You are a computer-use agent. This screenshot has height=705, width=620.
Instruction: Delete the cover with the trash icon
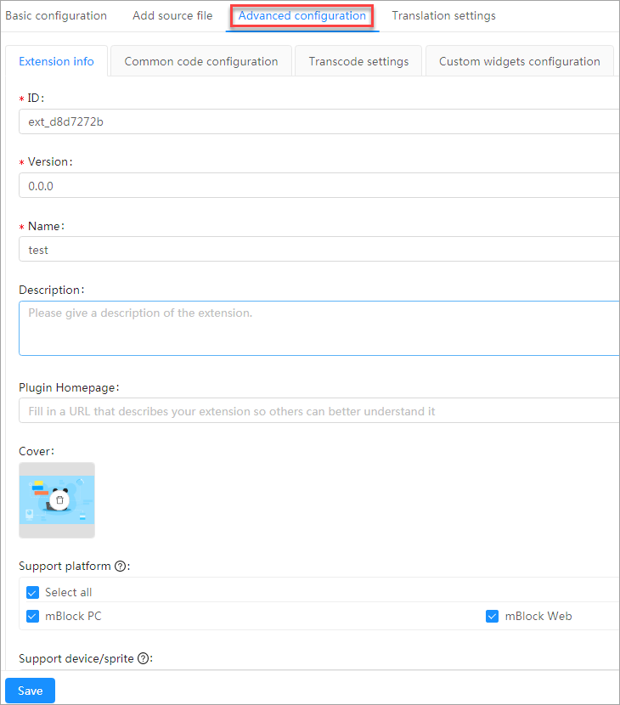(x=59, y=500)
